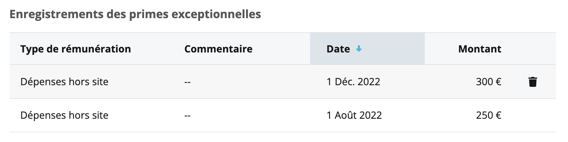Viewport: 568px width, 142px height.
Task: Click the empty comment of second row
Action: (188, 116)
